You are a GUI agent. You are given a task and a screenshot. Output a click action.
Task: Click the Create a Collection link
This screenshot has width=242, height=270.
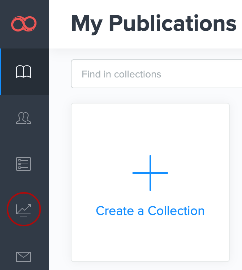click(150, 211)
